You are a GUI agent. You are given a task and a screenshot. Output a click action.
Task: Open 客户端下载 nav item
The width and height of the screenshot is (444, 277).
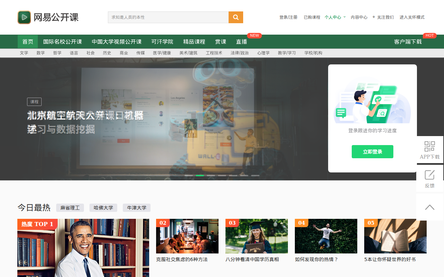click(408, 42)
